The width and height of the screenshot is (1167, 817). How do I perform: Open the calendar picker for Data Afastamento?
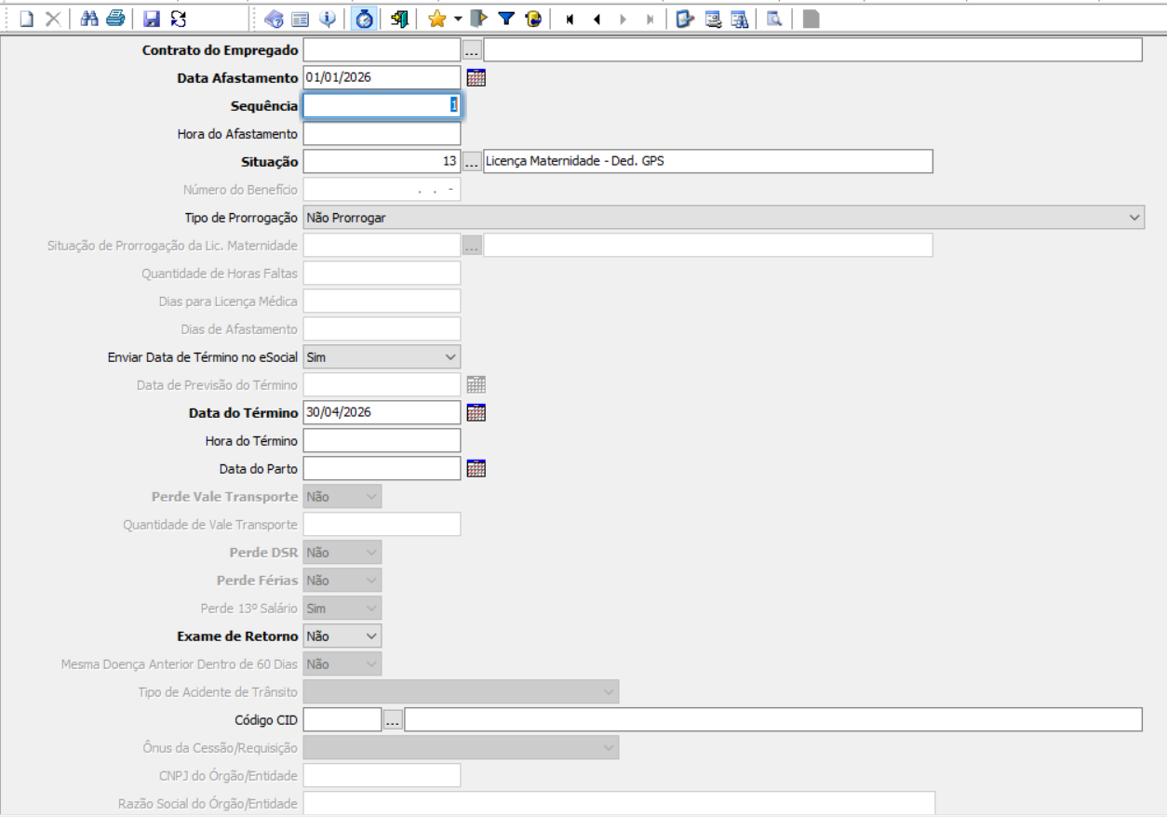click(x=476, y=78)
